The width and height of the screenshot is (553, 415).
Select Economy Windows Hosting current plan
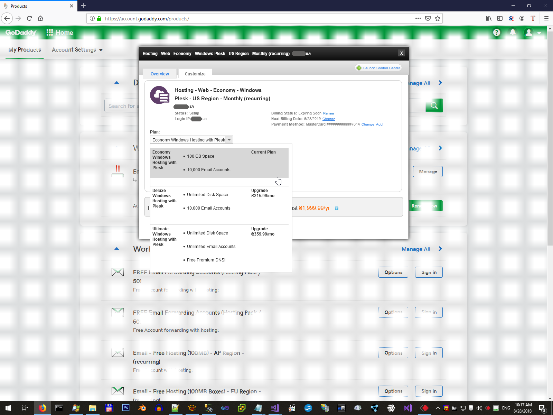click(x=219, y=163)
